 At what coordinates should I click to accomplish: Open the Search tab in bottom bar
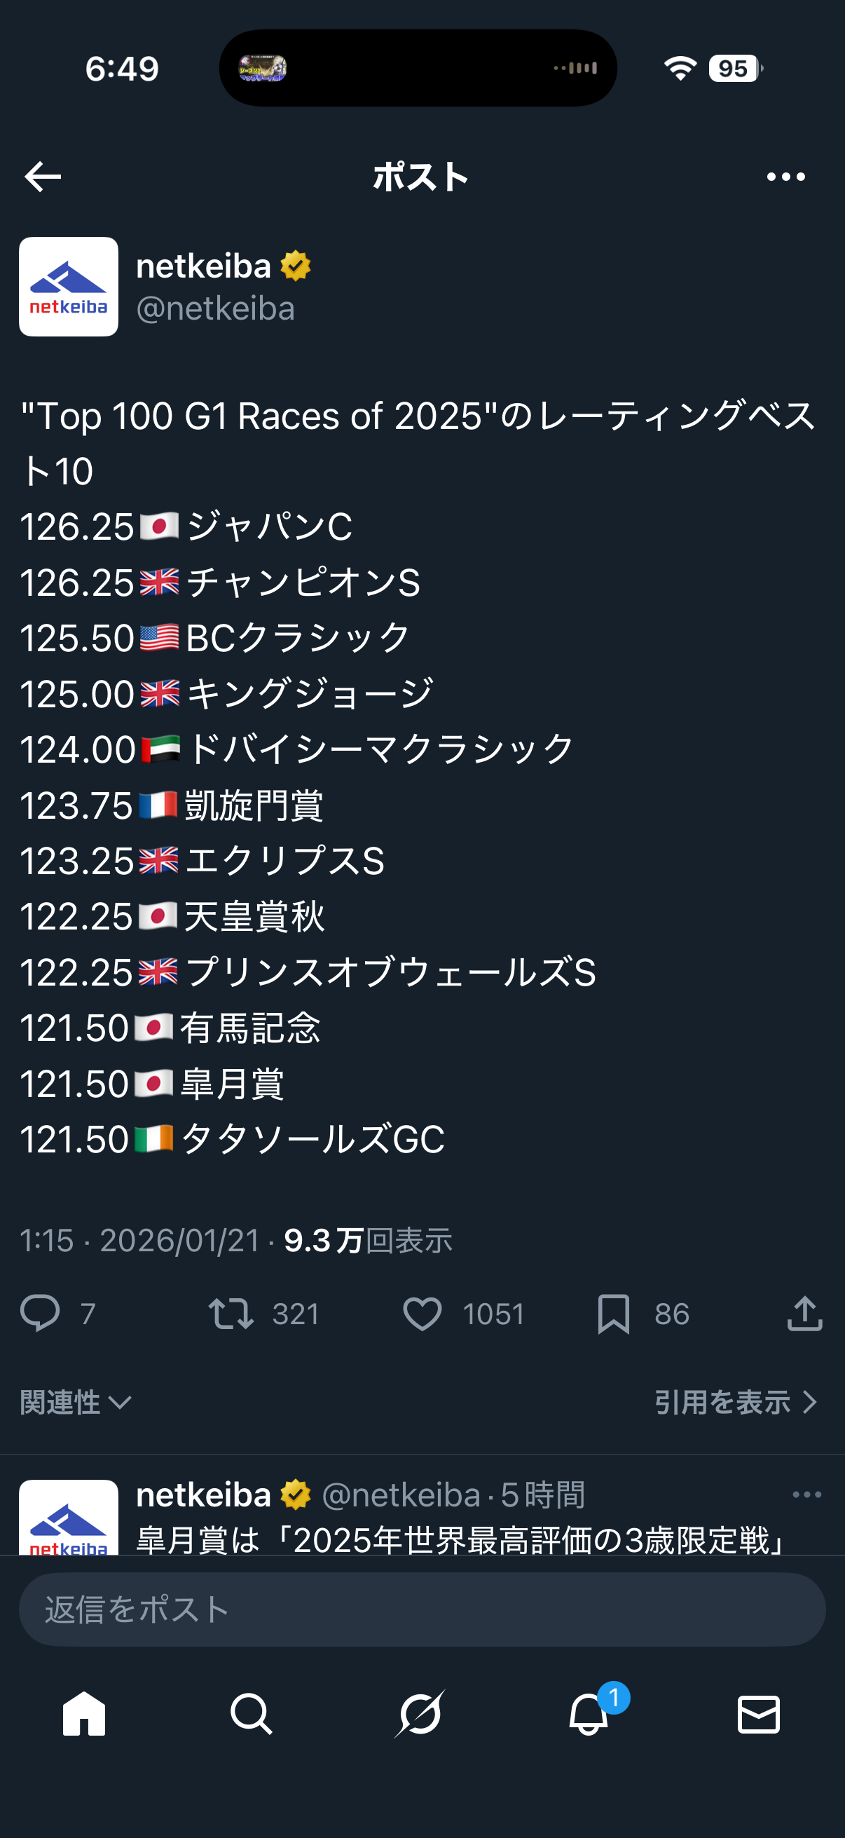tap(251, 1714)
